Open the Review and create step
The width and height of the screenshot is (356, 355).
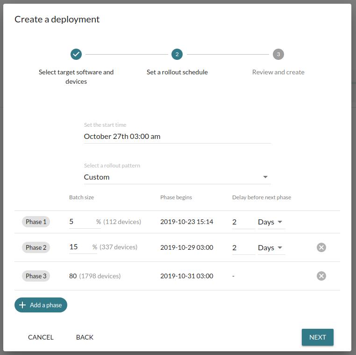coord(278,72)
